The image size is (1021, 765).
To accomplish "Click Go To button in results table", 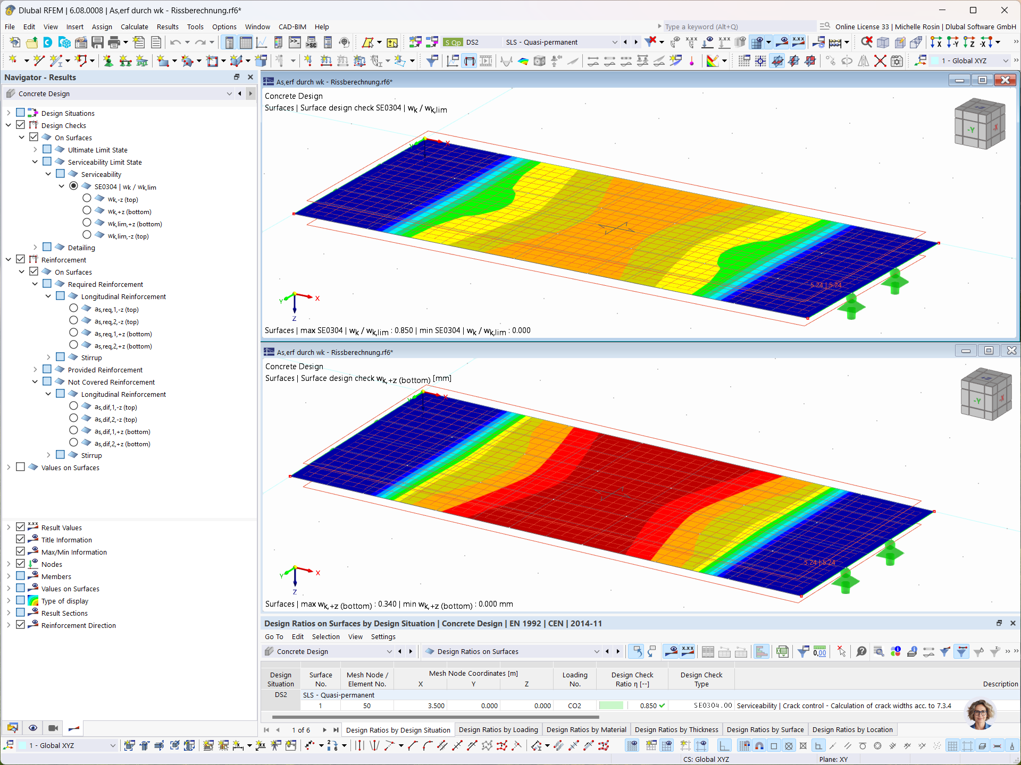I will (276, 636).
